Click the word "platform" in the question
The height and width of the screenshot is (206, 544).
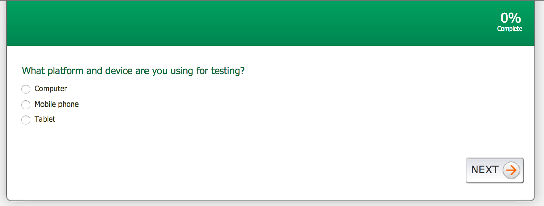(x=65, y=71)
